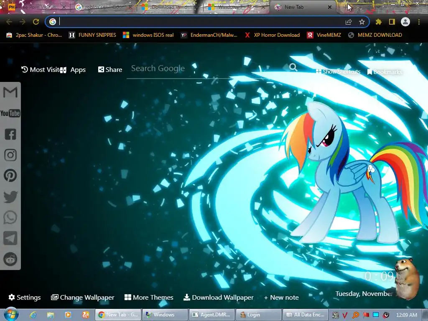Launch Internet Explorer from the taskbar
The image size is (428, 321).
click(33, 315)
